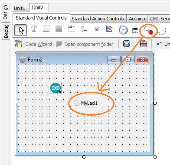
Task: Select the arrow pointer tool
Action: 21,30
